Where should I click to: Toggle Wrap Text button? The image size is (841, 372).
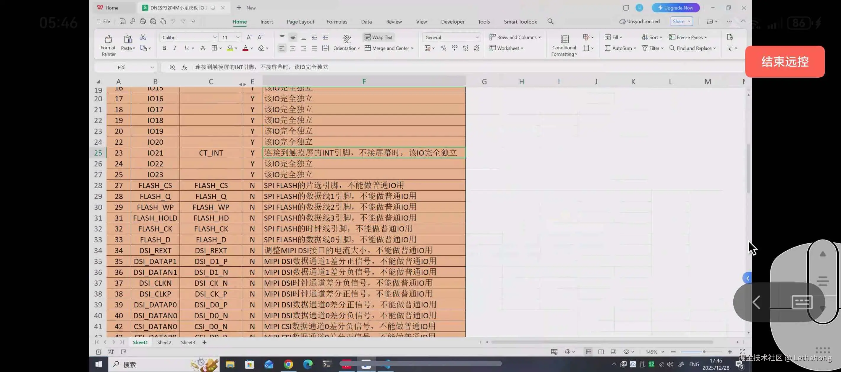(379, 37)
